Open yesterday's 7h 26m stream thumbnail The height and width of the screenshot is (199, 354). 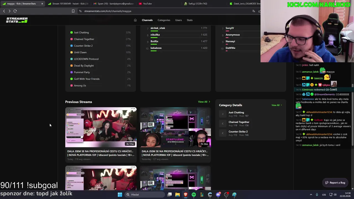[x=175, y=127]
